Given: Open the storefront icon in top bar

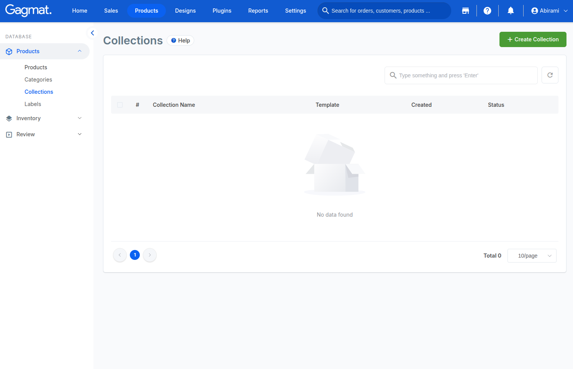Looking at the screenshot, I should point(465,11).
